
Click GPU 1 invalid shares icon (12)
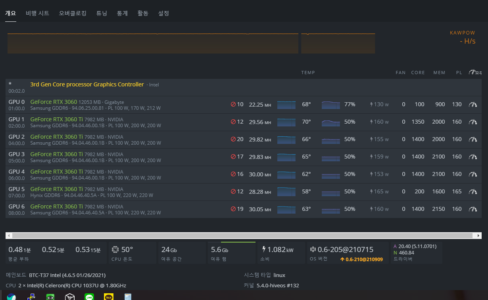point(233,122)
